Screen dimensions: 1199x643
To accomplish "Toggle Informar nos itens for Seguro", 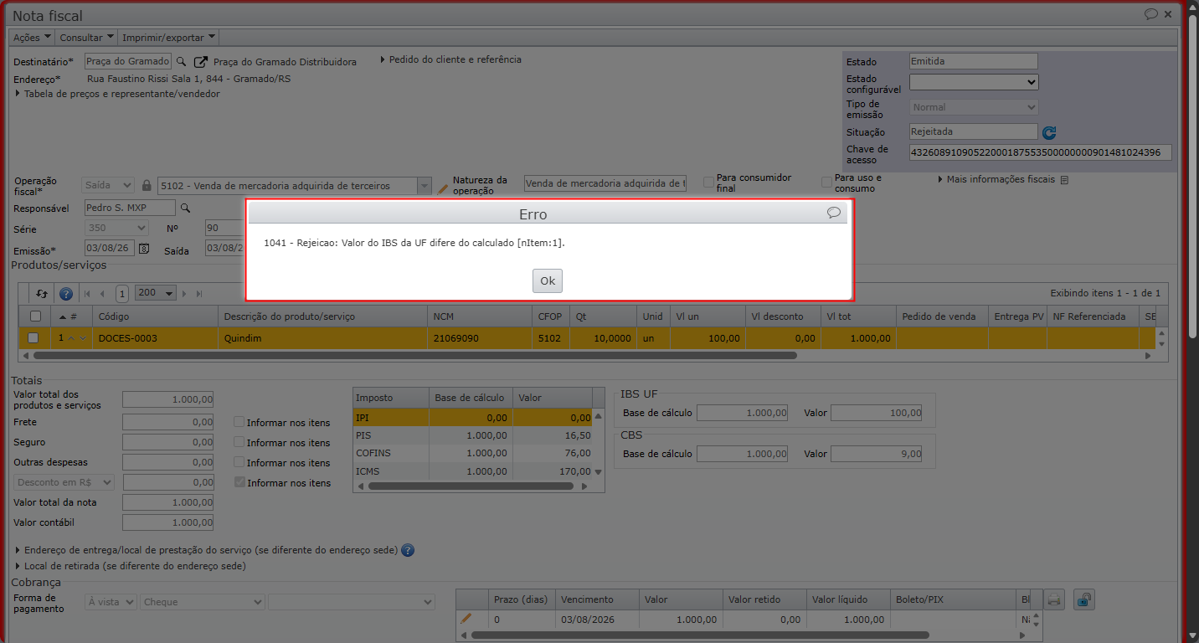I will click(239, 442).
